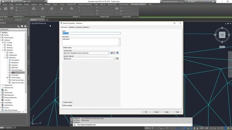Click the Pressure Networks icon
Image resolution: width=232 pixels, height=130 pixels.
3,97
